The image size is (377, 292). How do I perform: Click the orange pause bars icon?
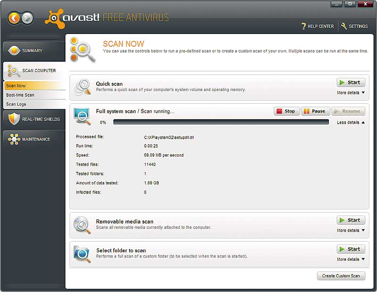[306, 111]
